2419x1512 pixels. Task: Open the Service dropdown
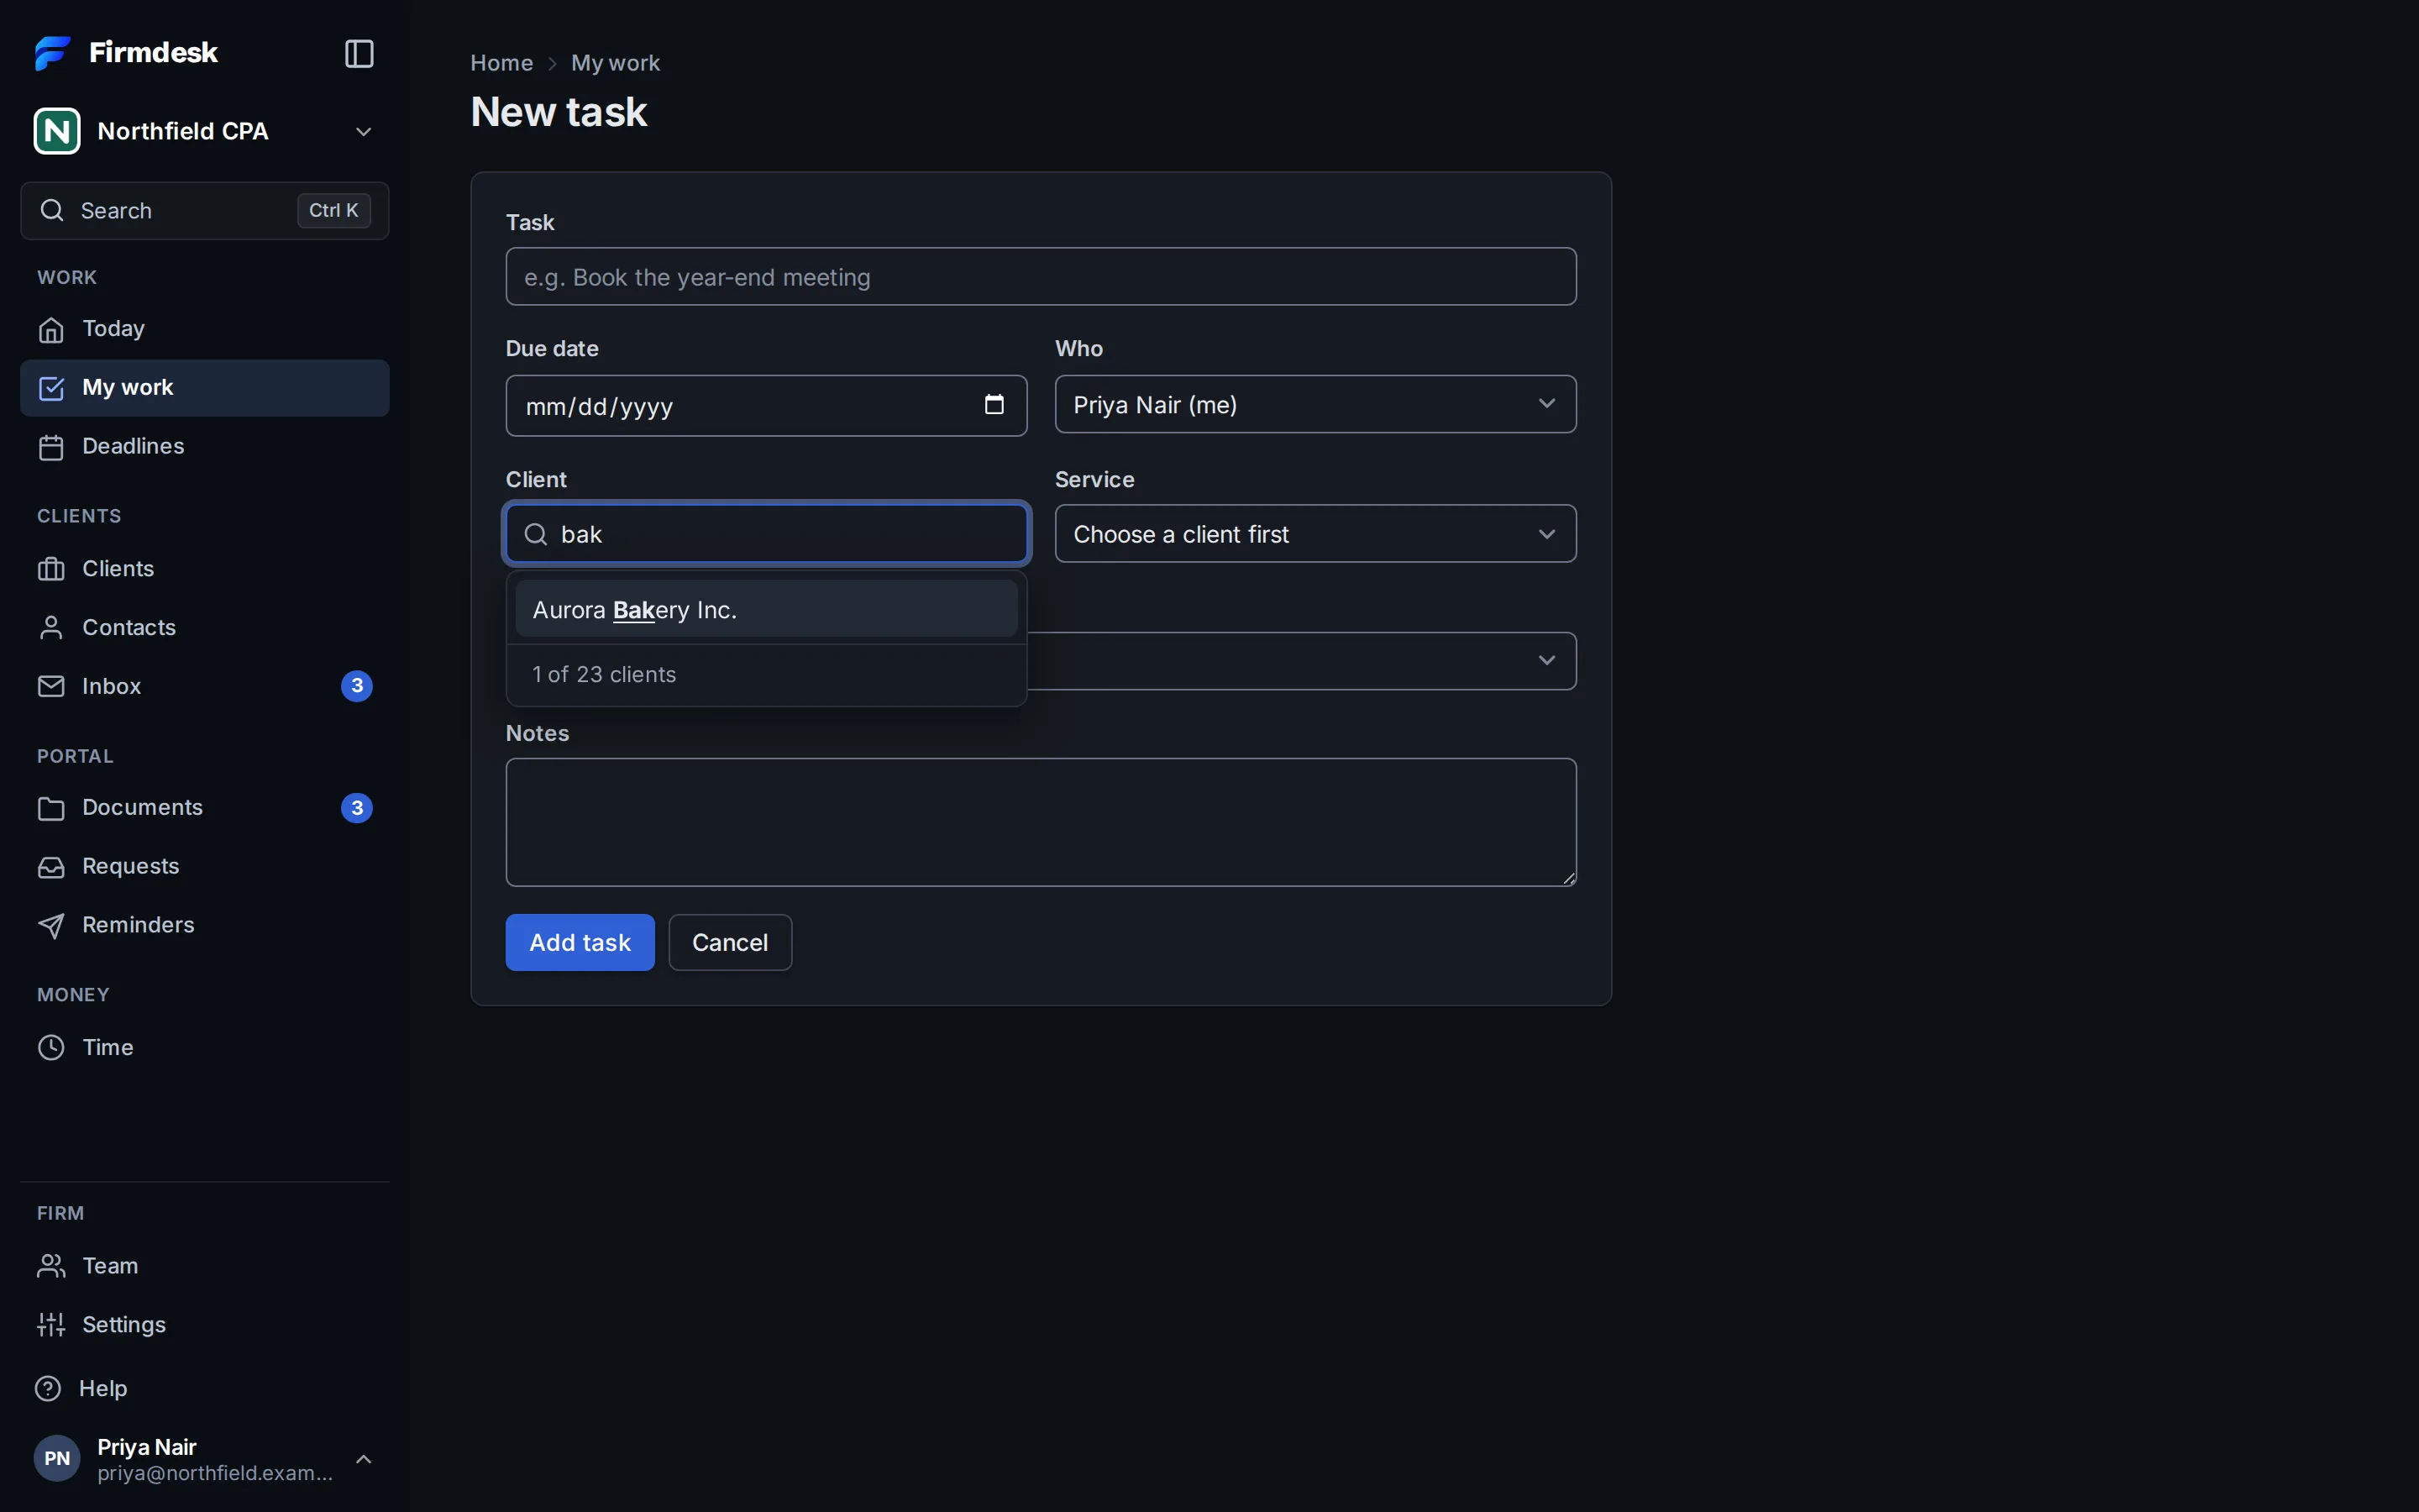[x=1315, y=534]
